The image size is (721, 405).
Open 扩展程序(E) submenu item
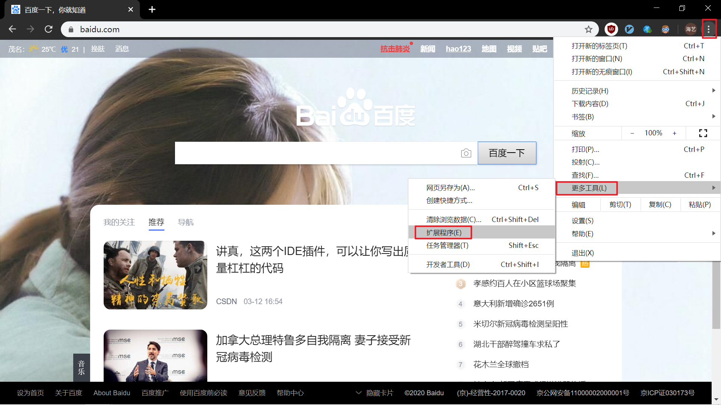(482, 232)
